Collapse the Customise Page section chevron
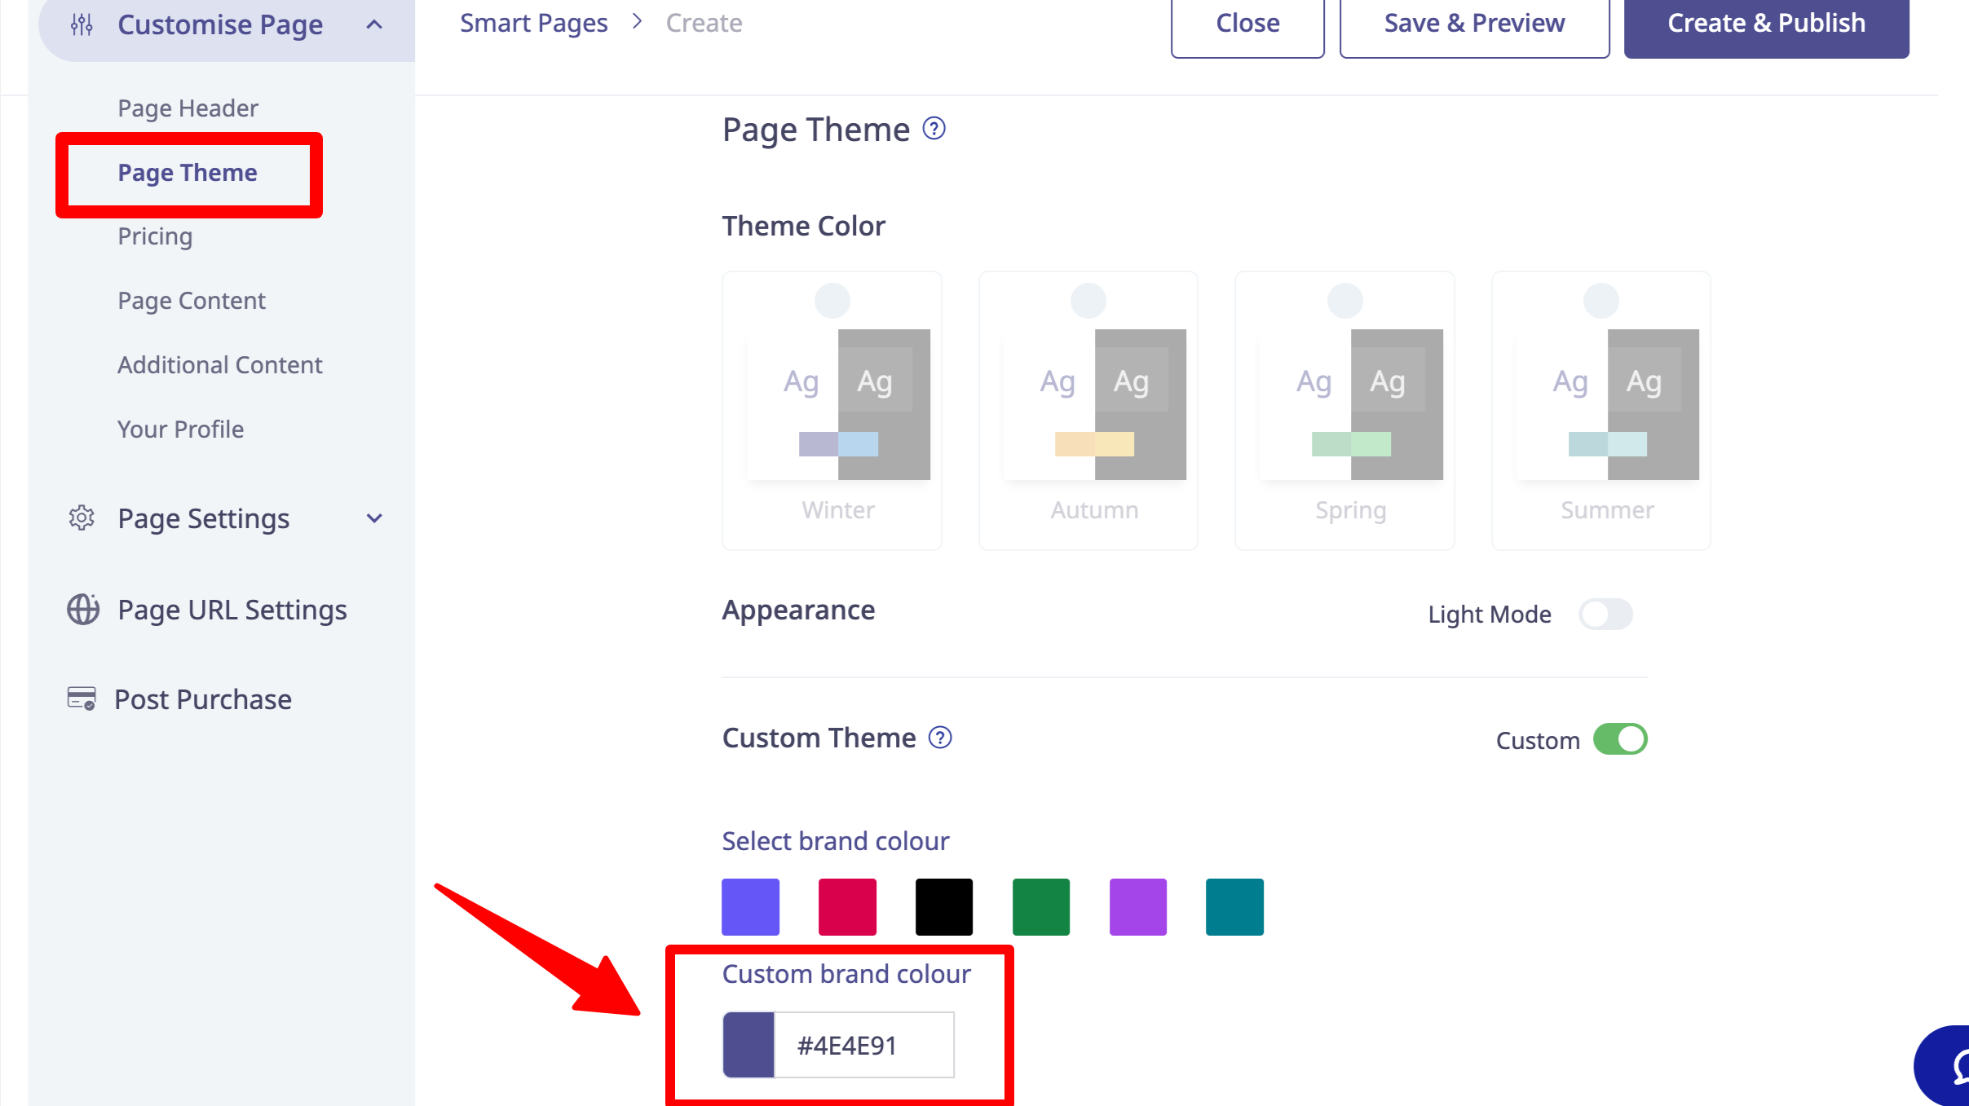Screen dimensions: 1969x1106 tap(374, 24)
